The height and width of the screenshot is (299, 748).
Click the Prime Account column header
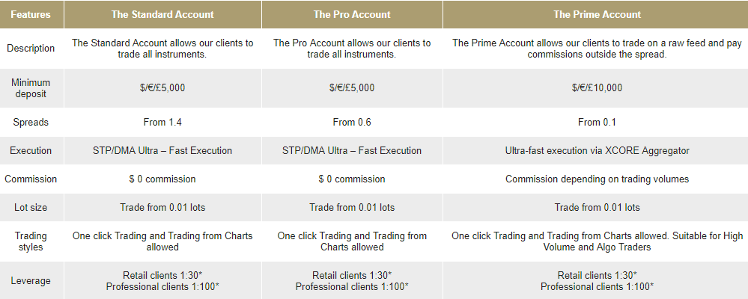pos(597,14)
